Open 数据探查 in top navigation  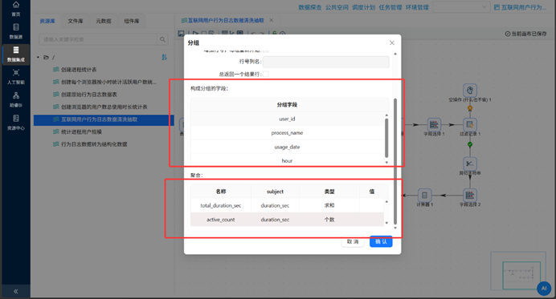tap(310, 7)
